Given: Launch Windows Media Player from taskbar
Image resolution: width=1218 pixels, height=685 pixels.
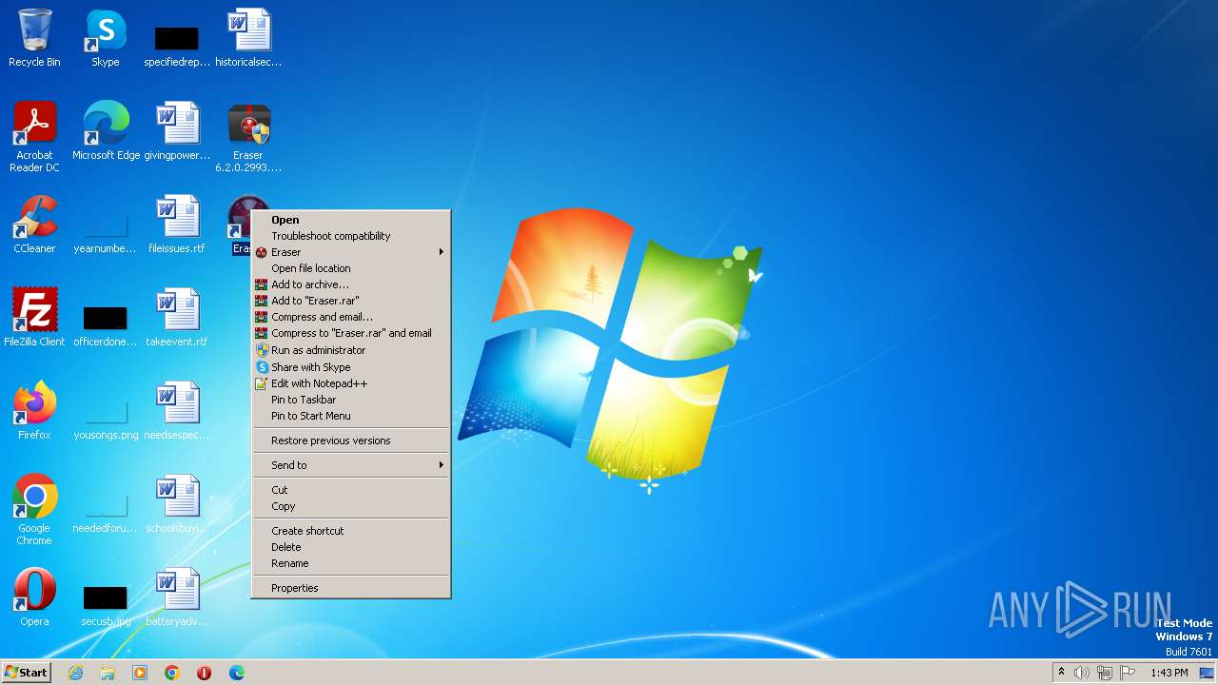Looking at the screenshot, I should pos(140,673).
